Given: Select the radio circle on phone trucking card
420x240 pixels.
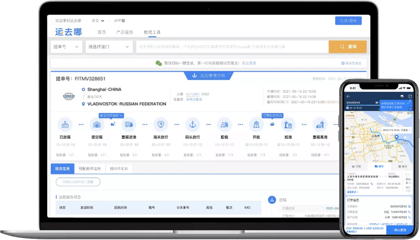Looking at the screenshot, I should (408, 175).
